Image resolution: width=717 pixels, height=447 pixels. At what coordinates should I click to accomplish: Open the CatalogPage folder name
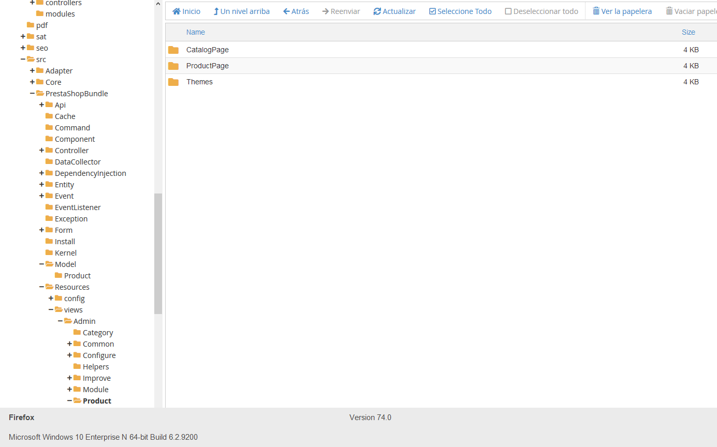[x=208, y=50]
